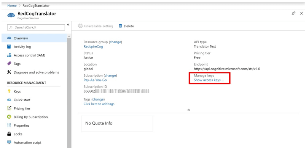Focus the Search (Ctrl+/) box

[x=36, y=27]
